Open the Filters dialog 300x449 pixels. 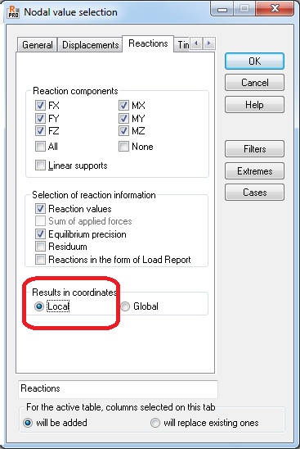tap(254, 148)
